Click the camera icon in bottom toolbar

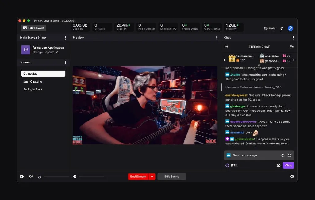click(x=22, y=177)
